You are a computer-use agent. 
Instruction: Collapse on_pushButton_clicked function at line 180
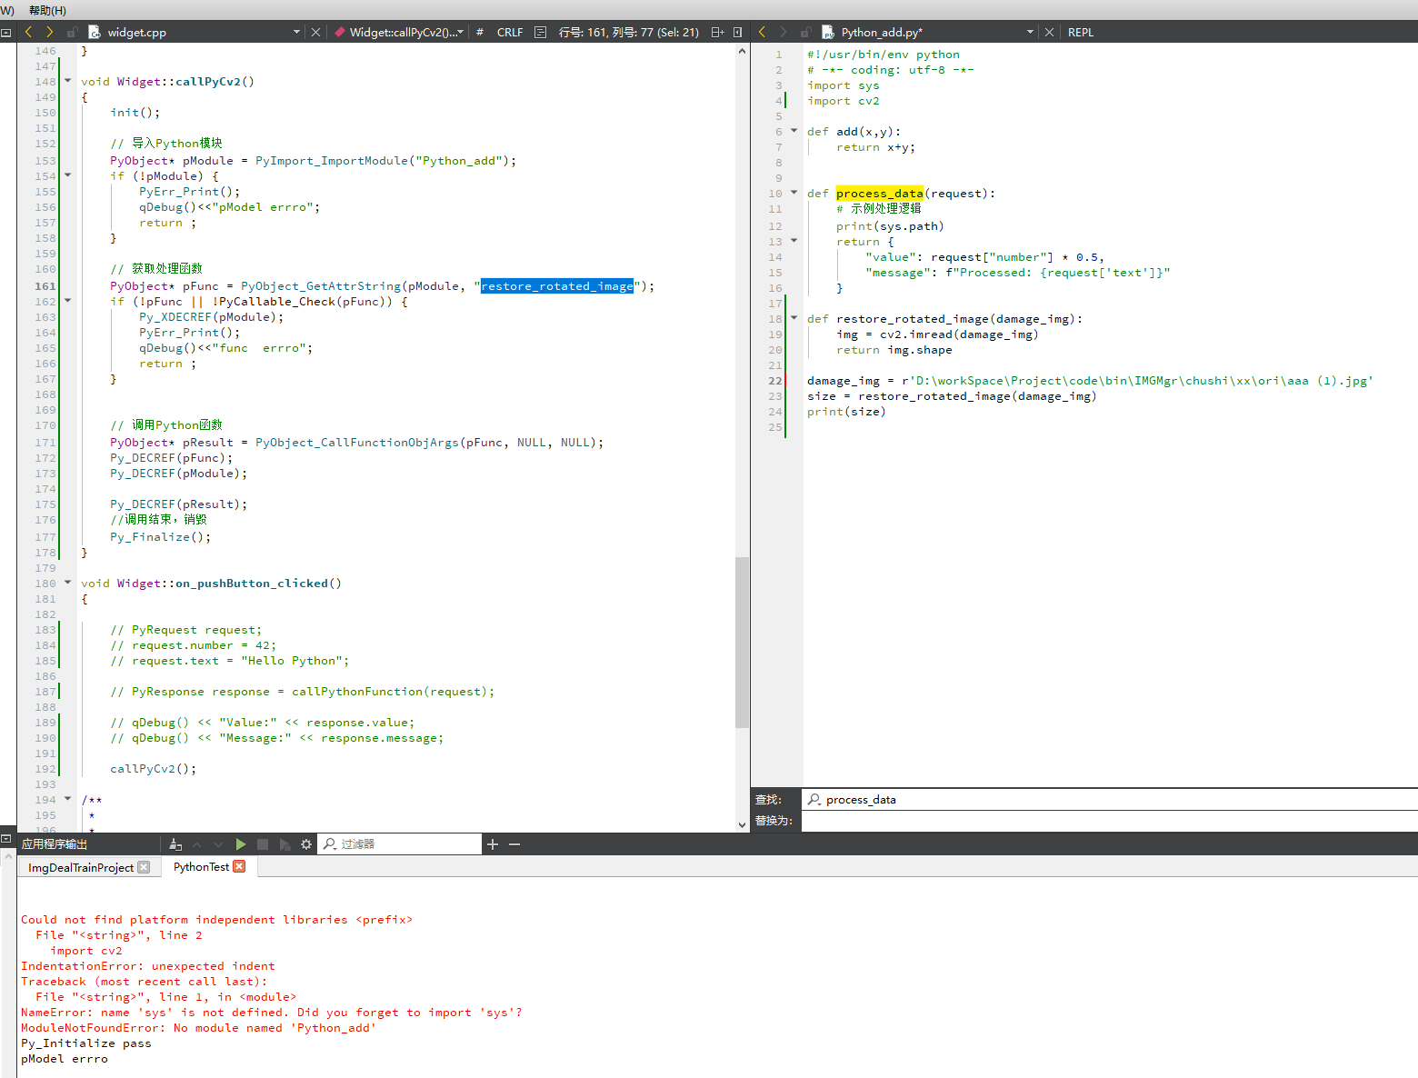tap(67, 582)
